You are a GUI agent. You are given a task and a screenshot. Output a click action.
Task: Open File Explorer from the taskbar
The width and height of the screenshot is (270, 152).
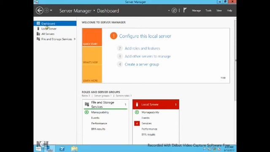point(74,149)
